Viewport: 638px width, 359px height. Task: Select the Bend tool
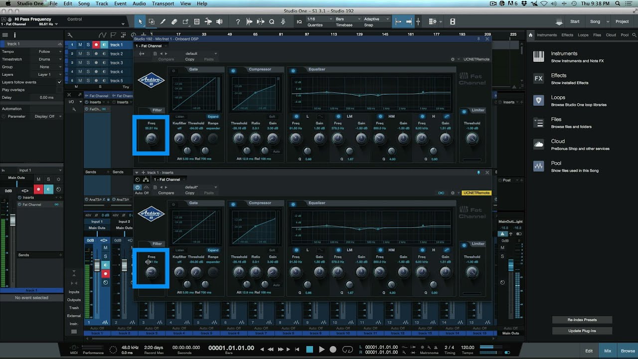click(x=208, y=22)
